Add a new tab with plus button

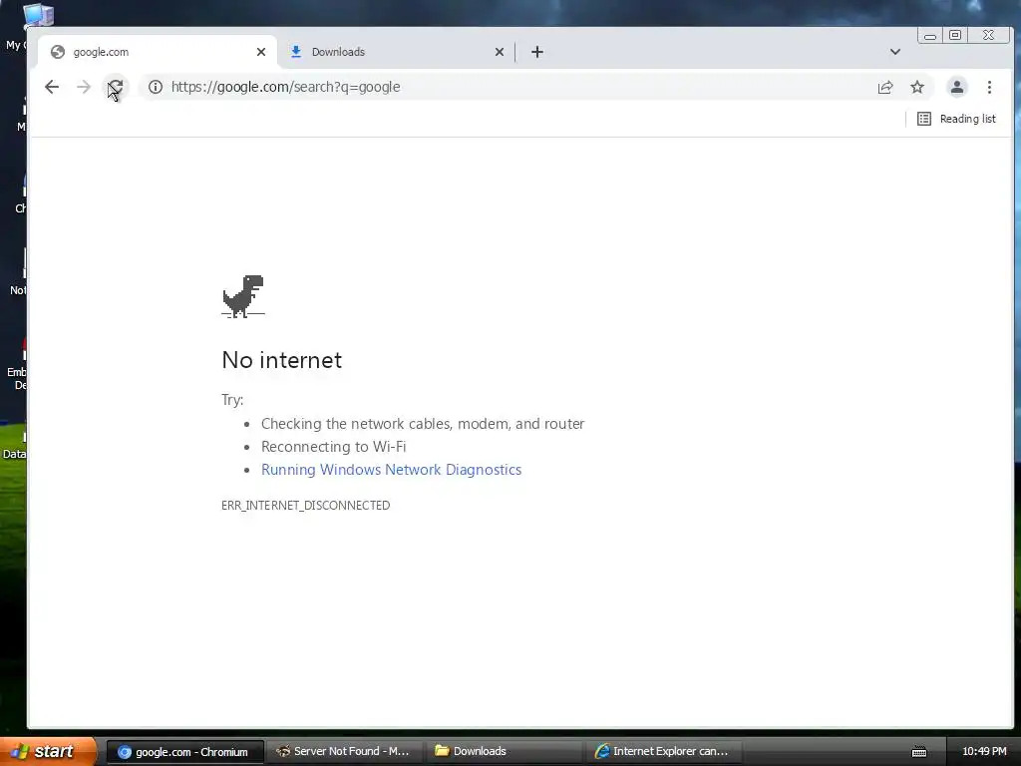(537, 52)
